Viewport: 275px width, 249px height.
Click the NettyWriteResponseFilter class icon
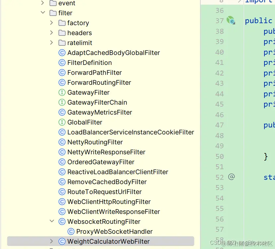(x=62, y=152)
